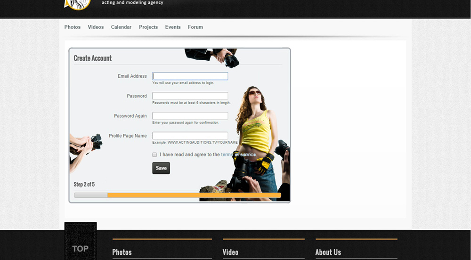
Task: Click the email login hint text
Action: point(183,83)
